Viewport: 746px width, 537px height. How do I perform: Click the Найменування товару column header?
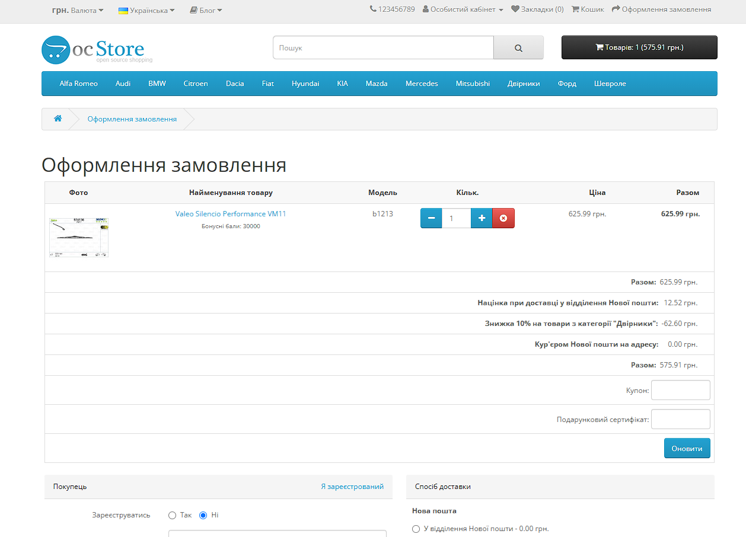click(231, 193)
